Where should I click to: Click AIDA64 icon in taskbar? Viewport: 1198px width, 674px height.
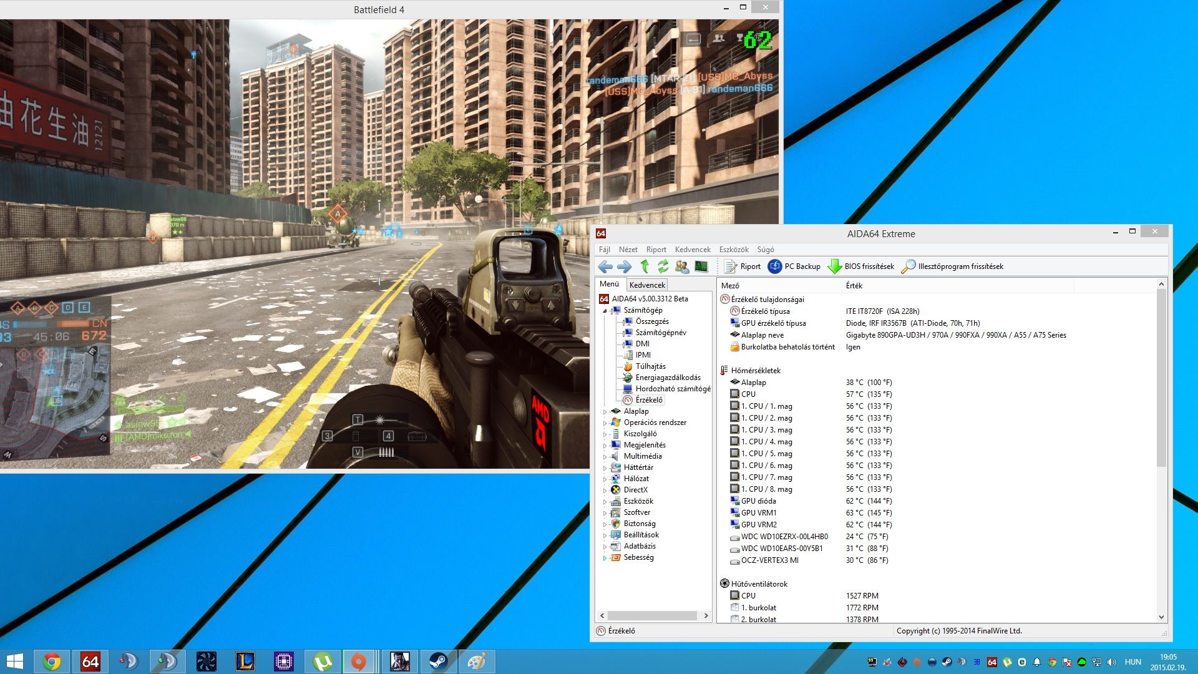click(90, 662)
